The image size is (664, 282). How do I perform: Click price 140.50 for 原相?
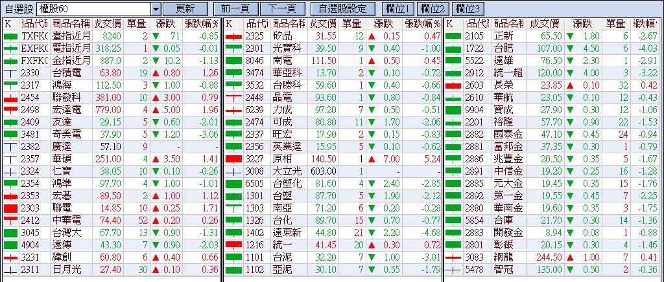tap(323, 160)
